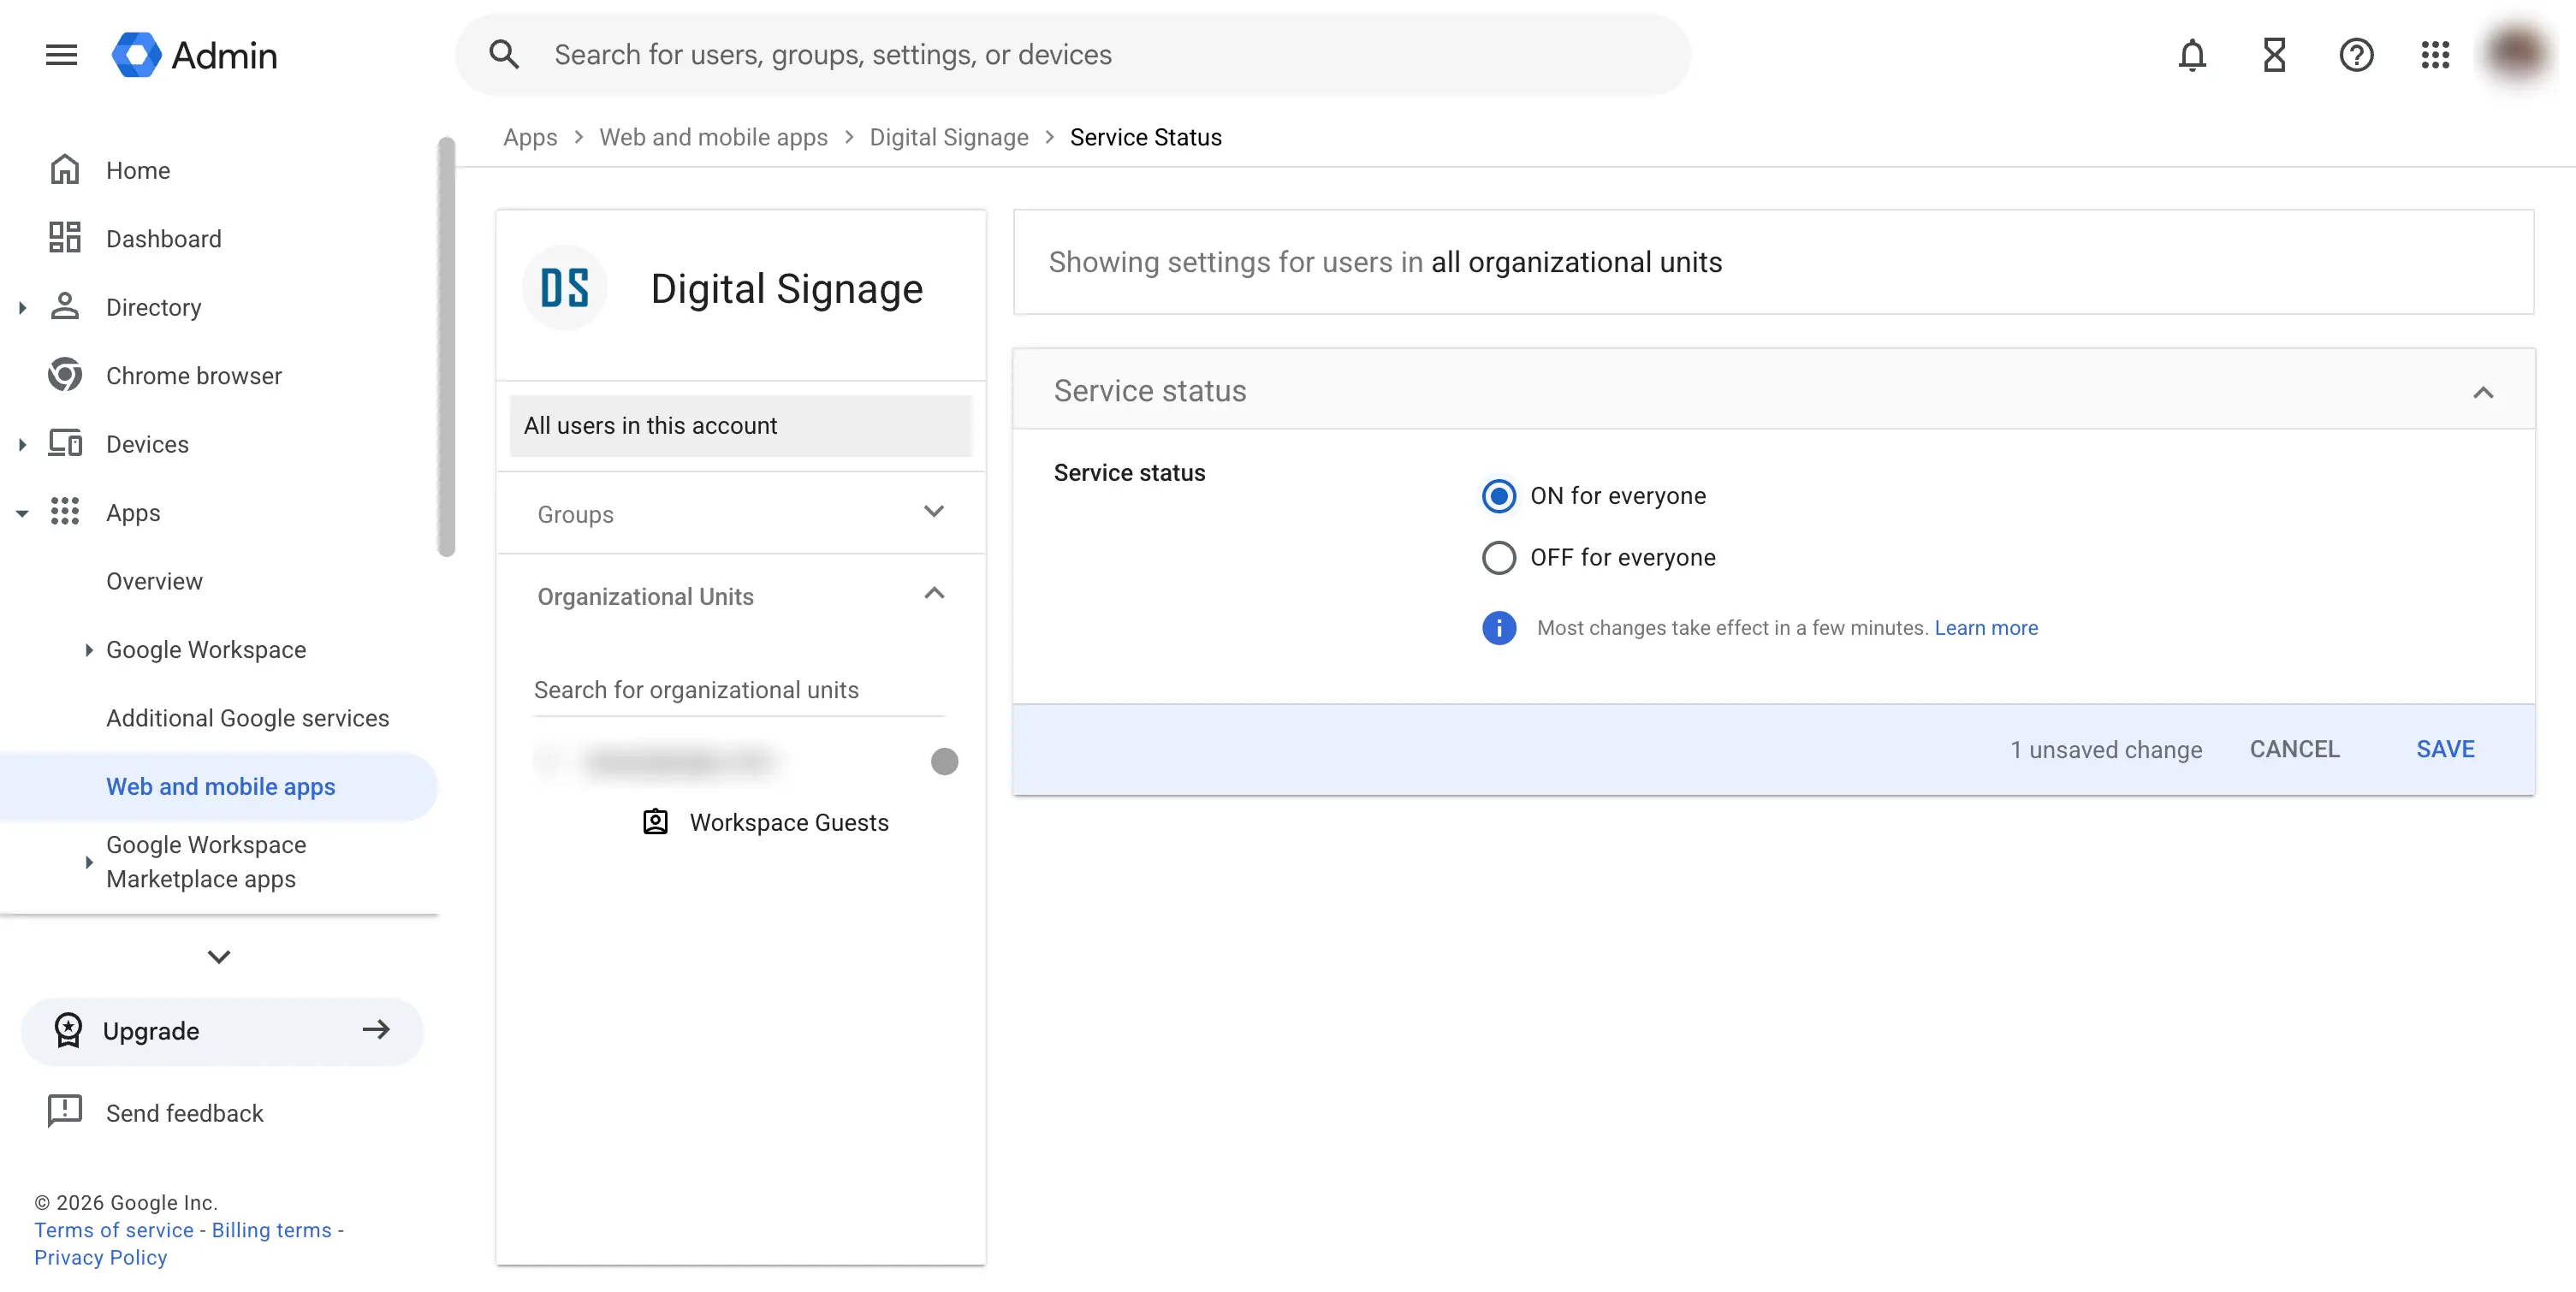
Task: Click Send feedback
Action: click(x=184, y=1113)
